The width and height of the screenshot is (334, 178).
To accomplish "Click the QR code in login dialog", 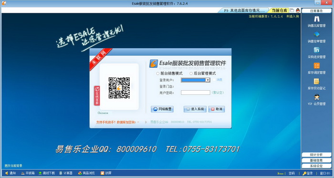I will 119,88.
